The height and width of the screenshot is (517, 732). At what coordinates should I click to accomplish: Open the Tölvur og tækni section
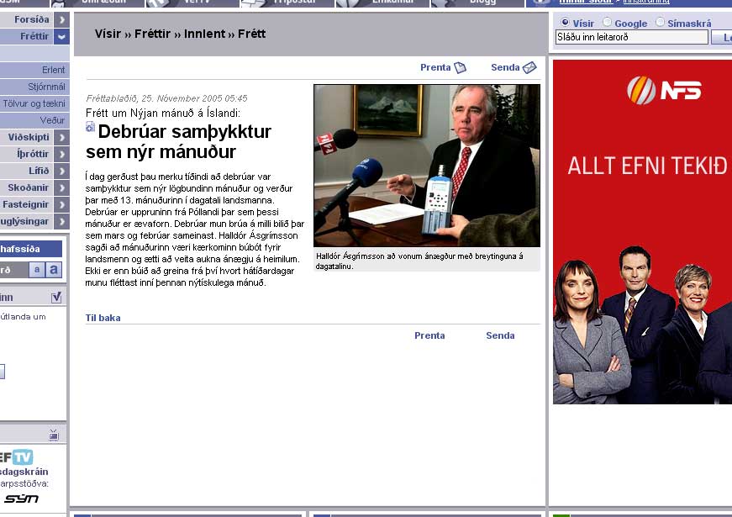coord(34,103)
